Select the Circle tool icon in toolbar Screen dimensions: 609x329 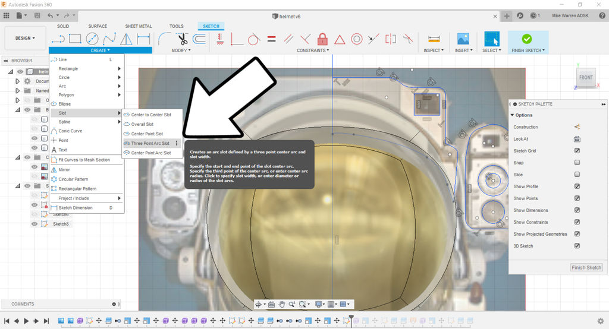(x=92, y=39)
